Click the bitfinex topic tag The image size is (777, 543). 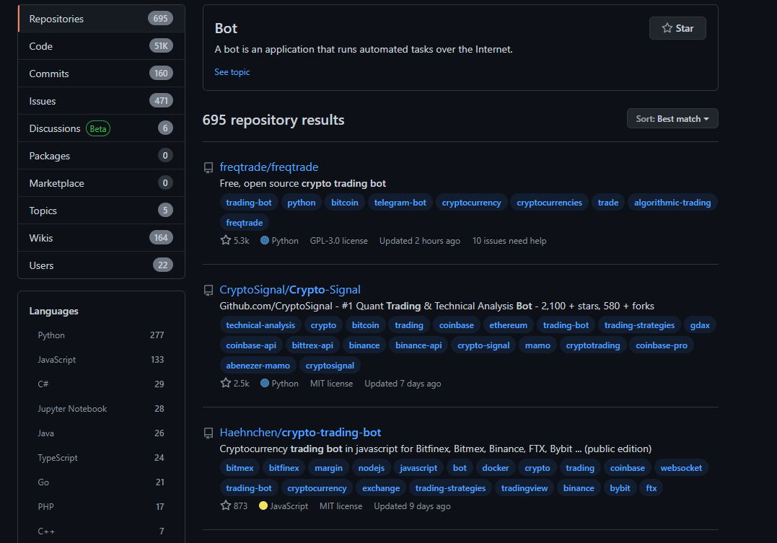coord(284,468)
